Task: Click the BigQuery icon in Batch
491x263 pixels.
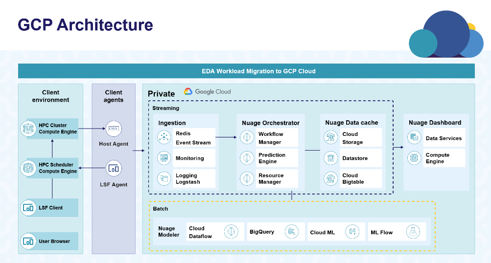Action: (292, 232)
